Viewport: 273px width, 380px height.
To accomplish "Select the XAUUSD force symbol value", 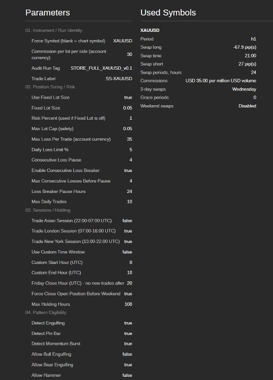I will coord(122,41).
